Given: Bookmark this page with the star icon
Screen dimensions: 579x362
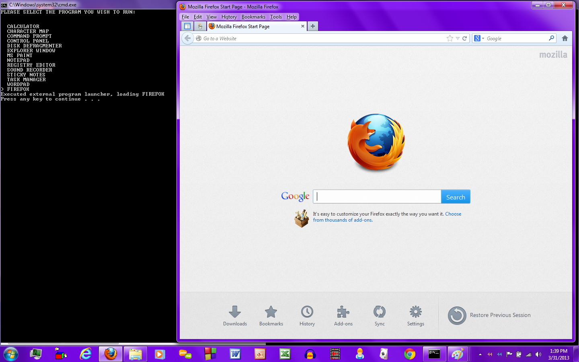Looking at the screenshot, I should point(450,38).
